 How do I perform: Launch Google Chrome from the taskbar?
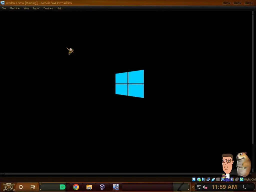click(x=76, y=187)
